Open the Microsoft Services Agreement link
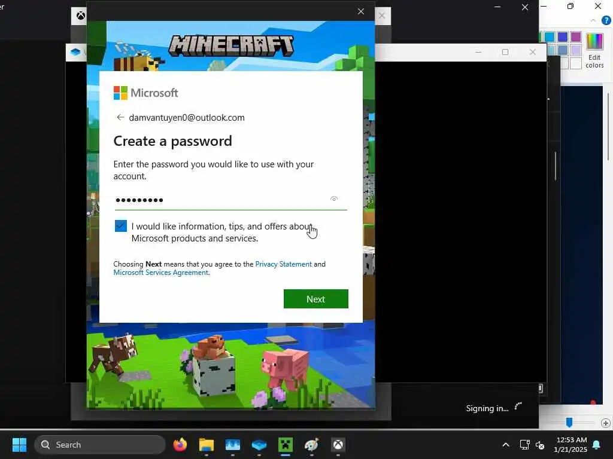The width and height of the screenshot is (613, 459). point(160,273)
